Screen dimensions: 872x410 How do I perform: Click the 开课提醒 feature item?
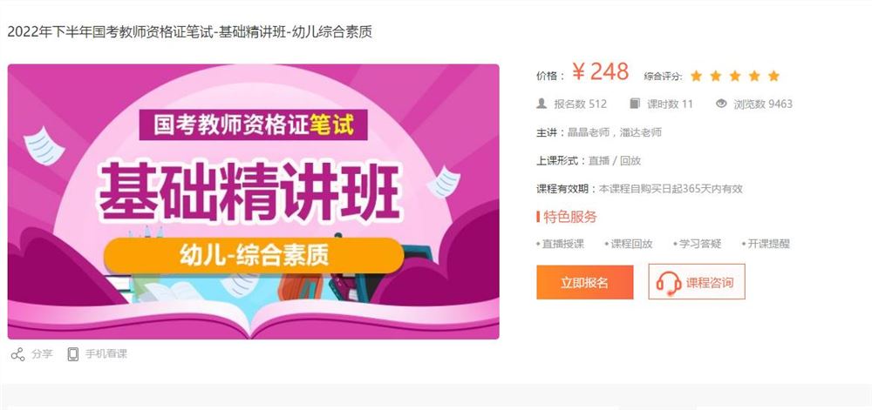766,244
